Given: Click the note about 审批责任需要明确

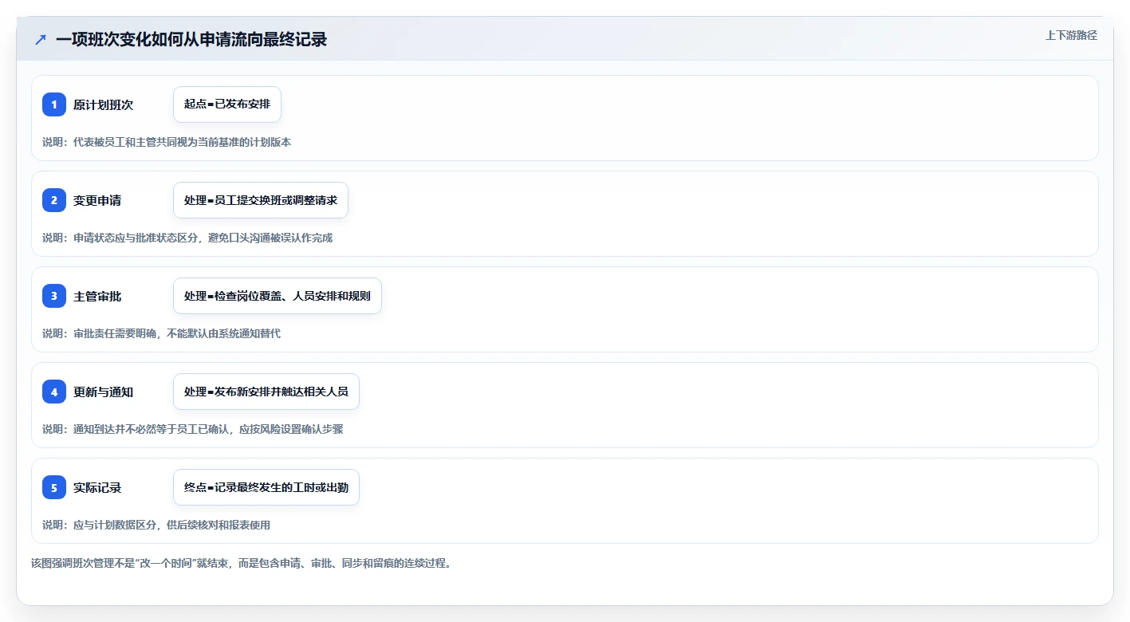Looking at the screenshot, I should tap(161, 333).
